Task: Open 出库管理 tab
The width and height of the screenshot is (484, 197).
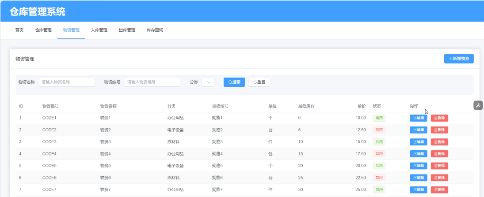Action: pyautogui.click(x=127, y=30)
